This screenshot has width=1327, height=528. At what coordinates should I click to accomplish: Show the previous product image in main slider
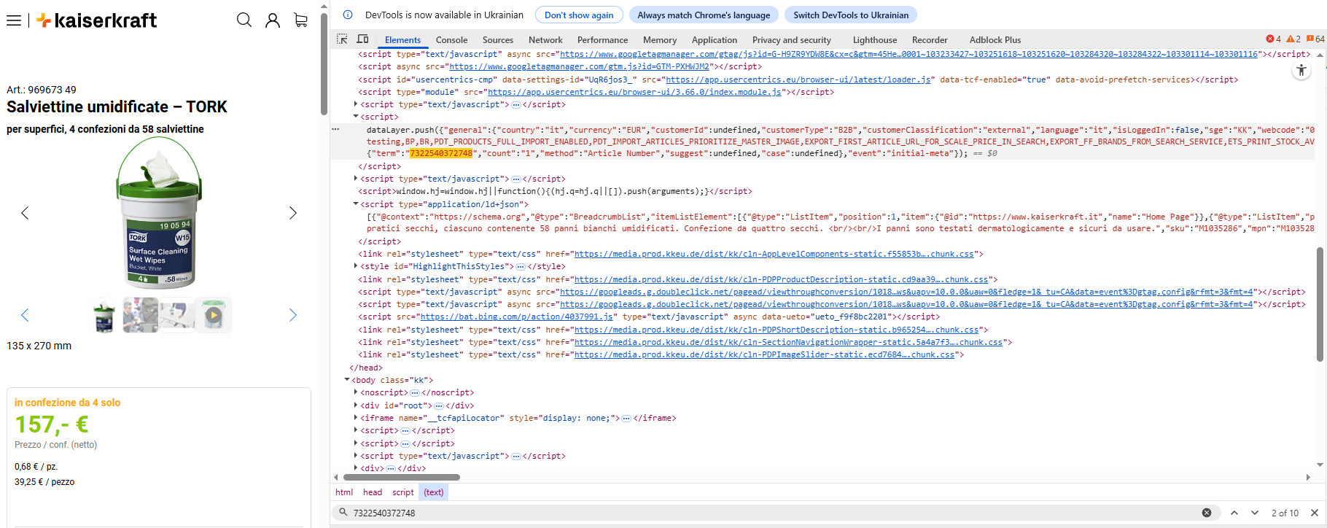tap(25, 213)
